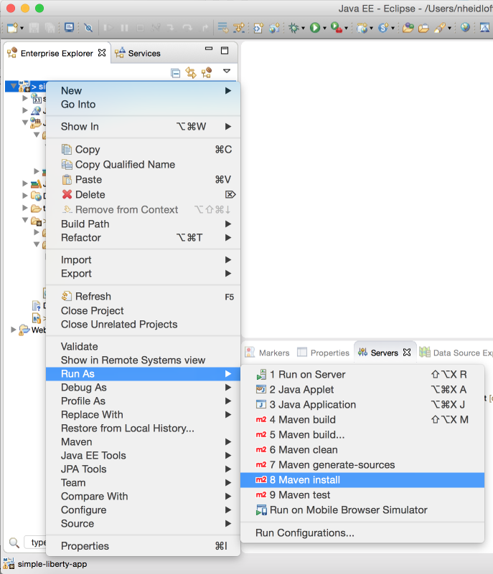Collapse the selected project root node
The height and width of the screenshot is (574, 493).
[14, 87]
